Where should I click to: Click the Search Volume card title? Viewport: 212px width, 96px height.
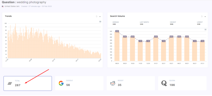(117, 16)
